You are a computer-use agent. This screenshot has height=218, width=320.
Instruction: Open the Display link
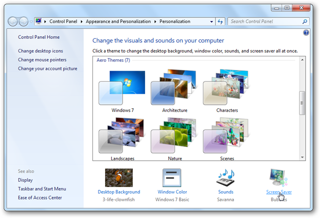click(x=25, y=180)
